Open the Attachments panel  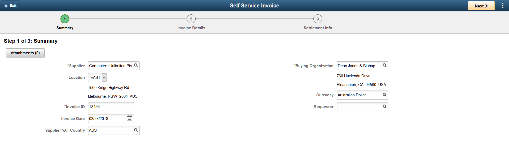(25, 53)
